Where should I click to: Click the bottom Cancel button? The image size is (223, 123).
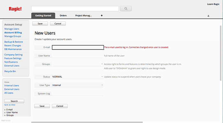point(60,106)
